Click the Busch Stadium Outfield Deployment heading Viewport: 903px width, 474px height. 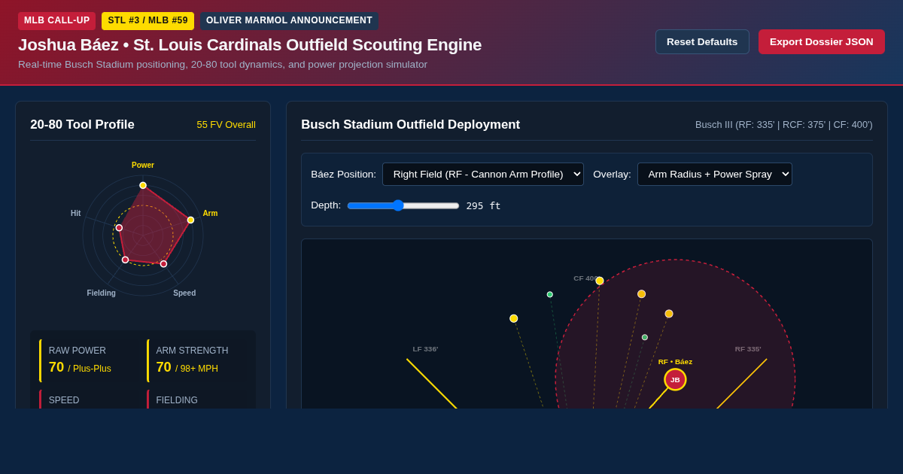click(x=410, y=125)
